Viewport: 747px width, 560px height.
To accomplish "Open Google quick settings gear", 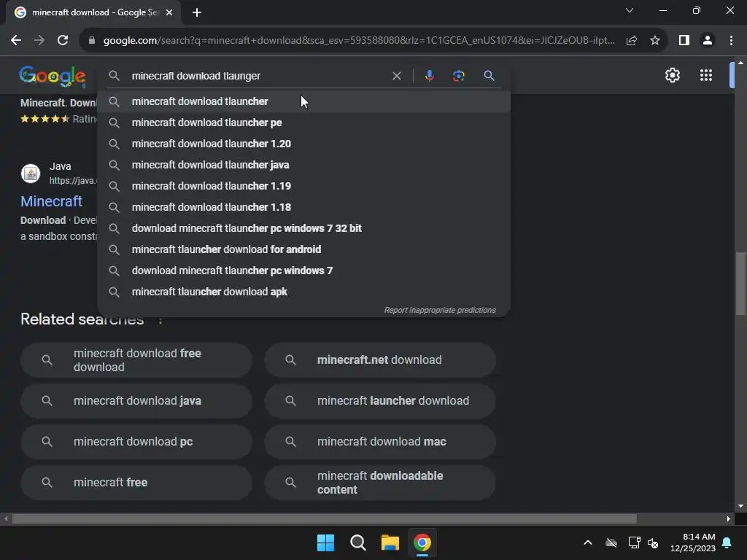I will [x=672, y=75].
